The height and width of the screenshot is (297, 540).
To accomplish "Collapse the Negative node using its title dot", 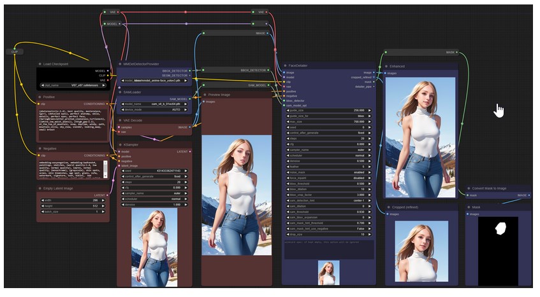I will [x=40, y=149].
